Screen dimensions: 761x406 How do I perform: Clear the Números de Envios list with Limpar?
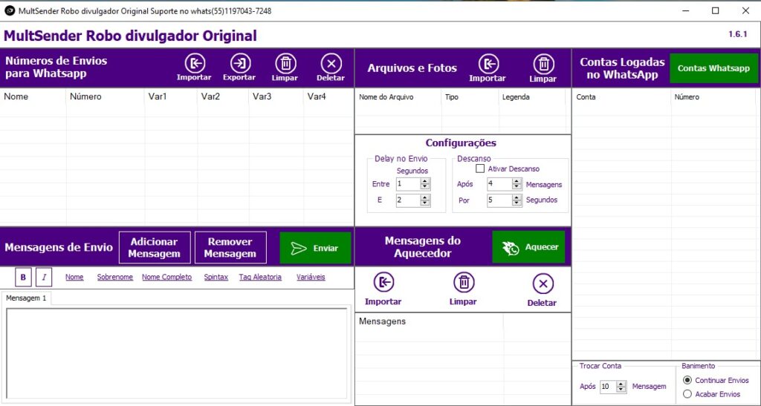click(285, 68)
